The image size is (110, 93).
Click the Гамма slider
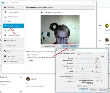tap(84, 71)
